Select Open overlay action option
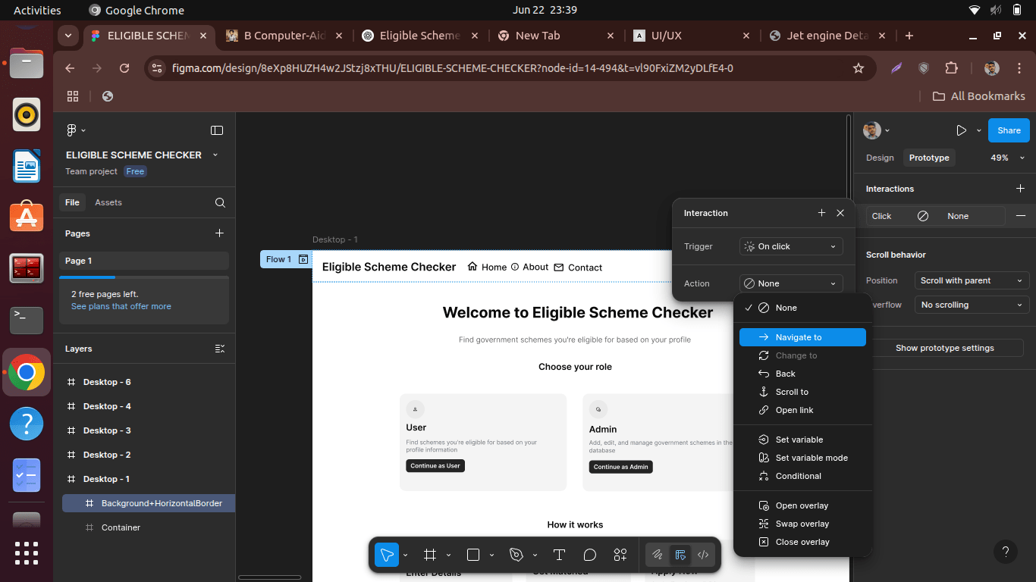The height and width of the screenshot is (582, 1036). point(802,505)
